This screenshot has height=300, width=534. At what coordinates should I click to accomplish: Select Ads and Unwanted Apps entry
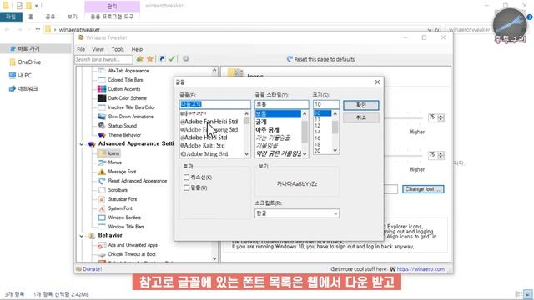pos(133,245)
